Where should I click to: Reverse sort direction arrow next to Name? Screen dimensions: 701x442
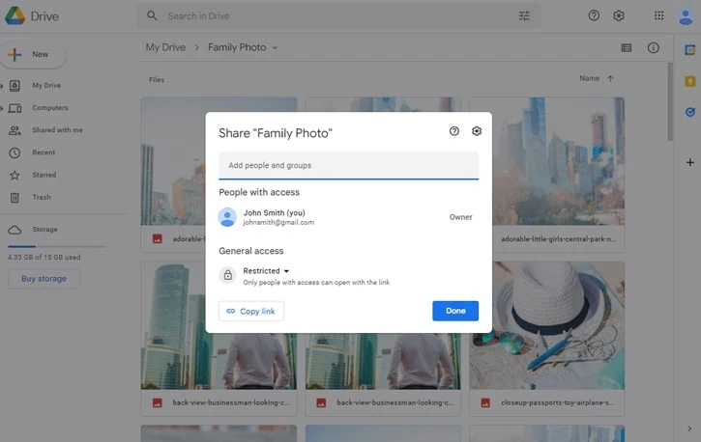point(611,78)
